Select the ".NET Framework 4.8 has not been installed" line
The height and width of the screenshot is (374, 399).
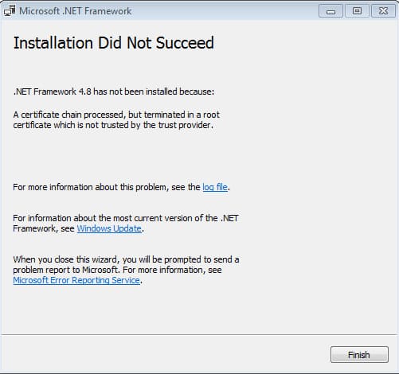pyautogui.click(x=114, y=92)
